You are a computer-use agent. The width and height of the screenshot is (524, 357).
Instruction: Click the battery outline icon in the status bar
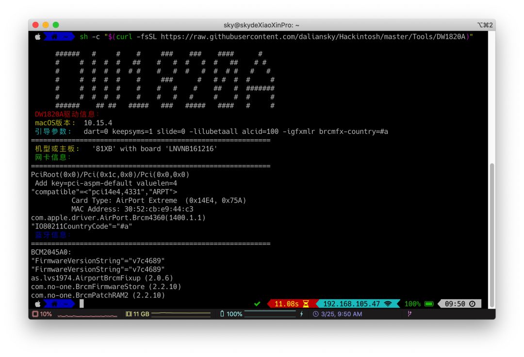click(222, 314)
